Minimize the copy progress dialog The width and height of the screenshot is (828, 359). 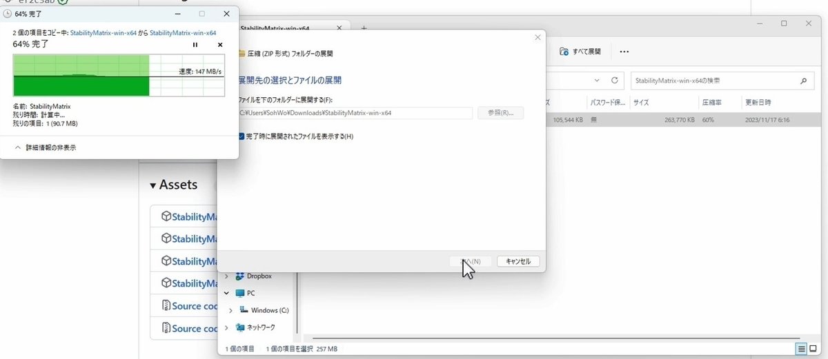[177, 13]
